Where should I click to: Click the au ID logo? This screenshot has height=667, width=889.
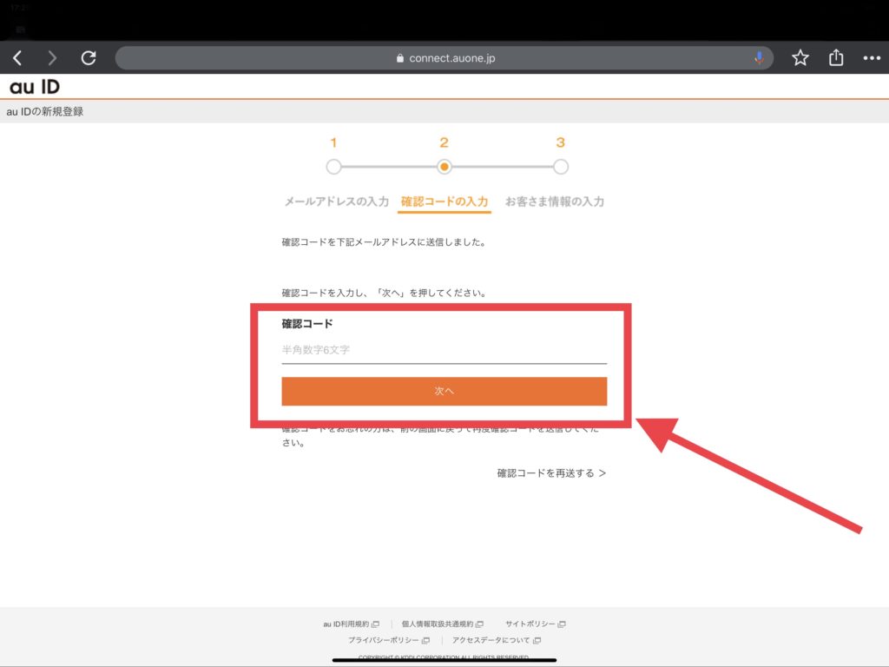tap(35, 87)
